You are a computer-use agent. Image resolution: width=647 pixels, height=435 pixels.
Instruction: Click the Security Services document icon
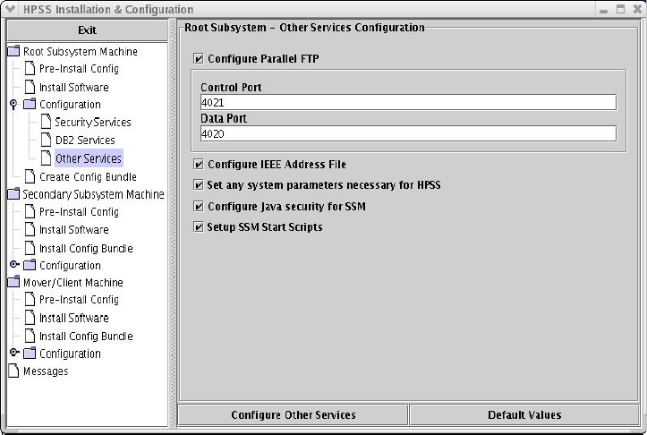point(47,122)
